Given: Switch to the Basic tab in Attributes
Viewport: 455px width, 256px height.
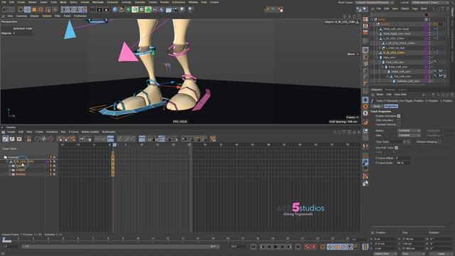Looking at the screenshot, I should point(377,106).
